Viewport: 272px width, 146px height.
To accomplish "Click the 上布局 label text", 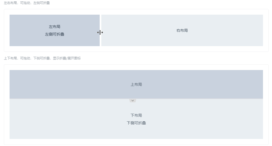I will point(136,84).
